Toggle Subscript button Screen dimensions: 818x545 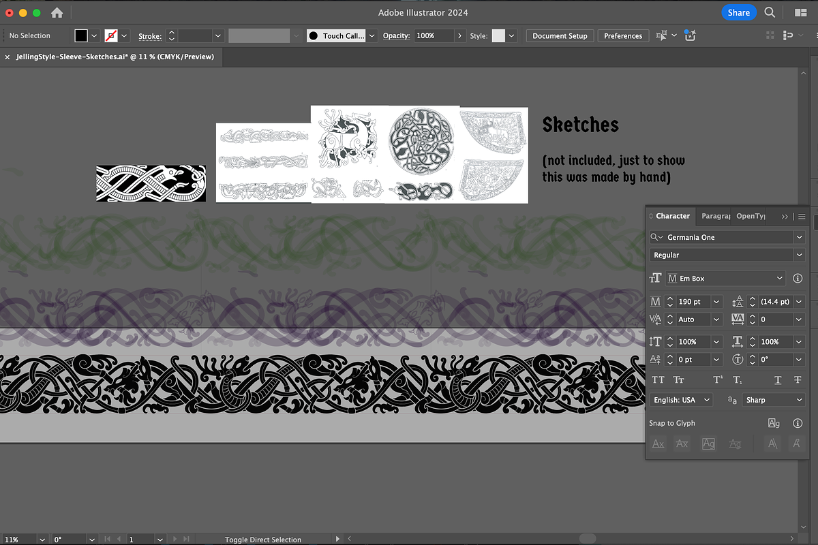[738, 379]
